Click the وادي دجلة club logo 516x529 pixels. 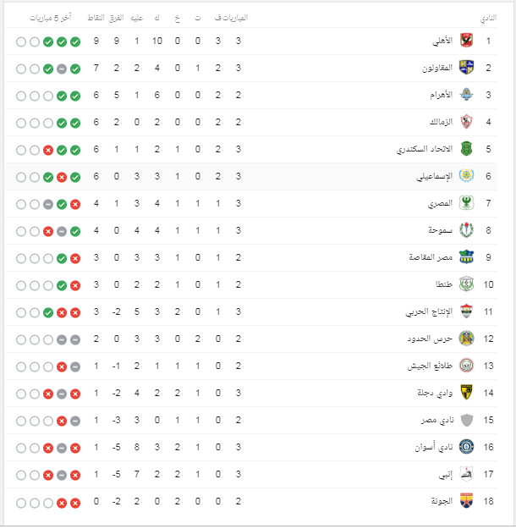[466, 393]
